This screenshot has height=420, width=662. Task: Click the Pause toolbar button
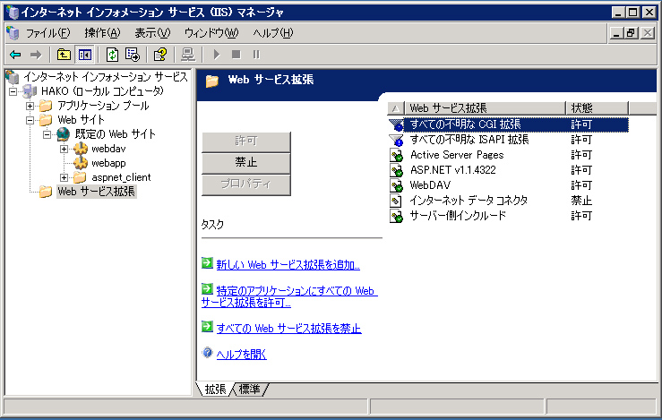click(x=256, y=55)
